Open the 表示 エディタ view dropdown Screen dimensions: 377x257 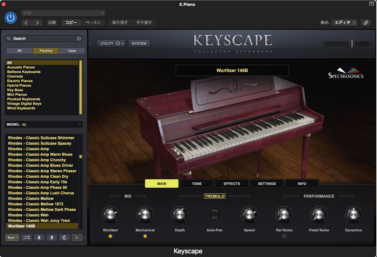(x=345, y=23)
